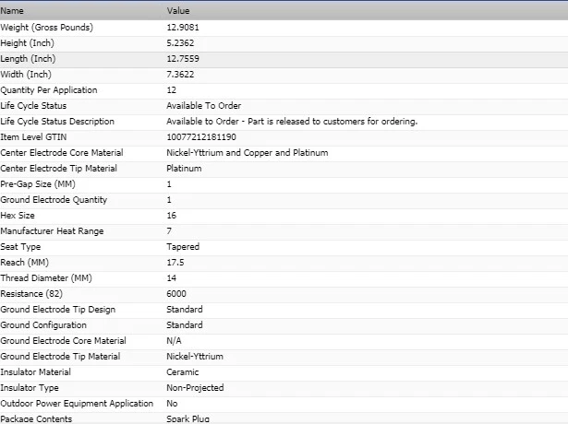Click the Height value 5.2362
This screenshot has width=568, height=424.
click(183, 43)
